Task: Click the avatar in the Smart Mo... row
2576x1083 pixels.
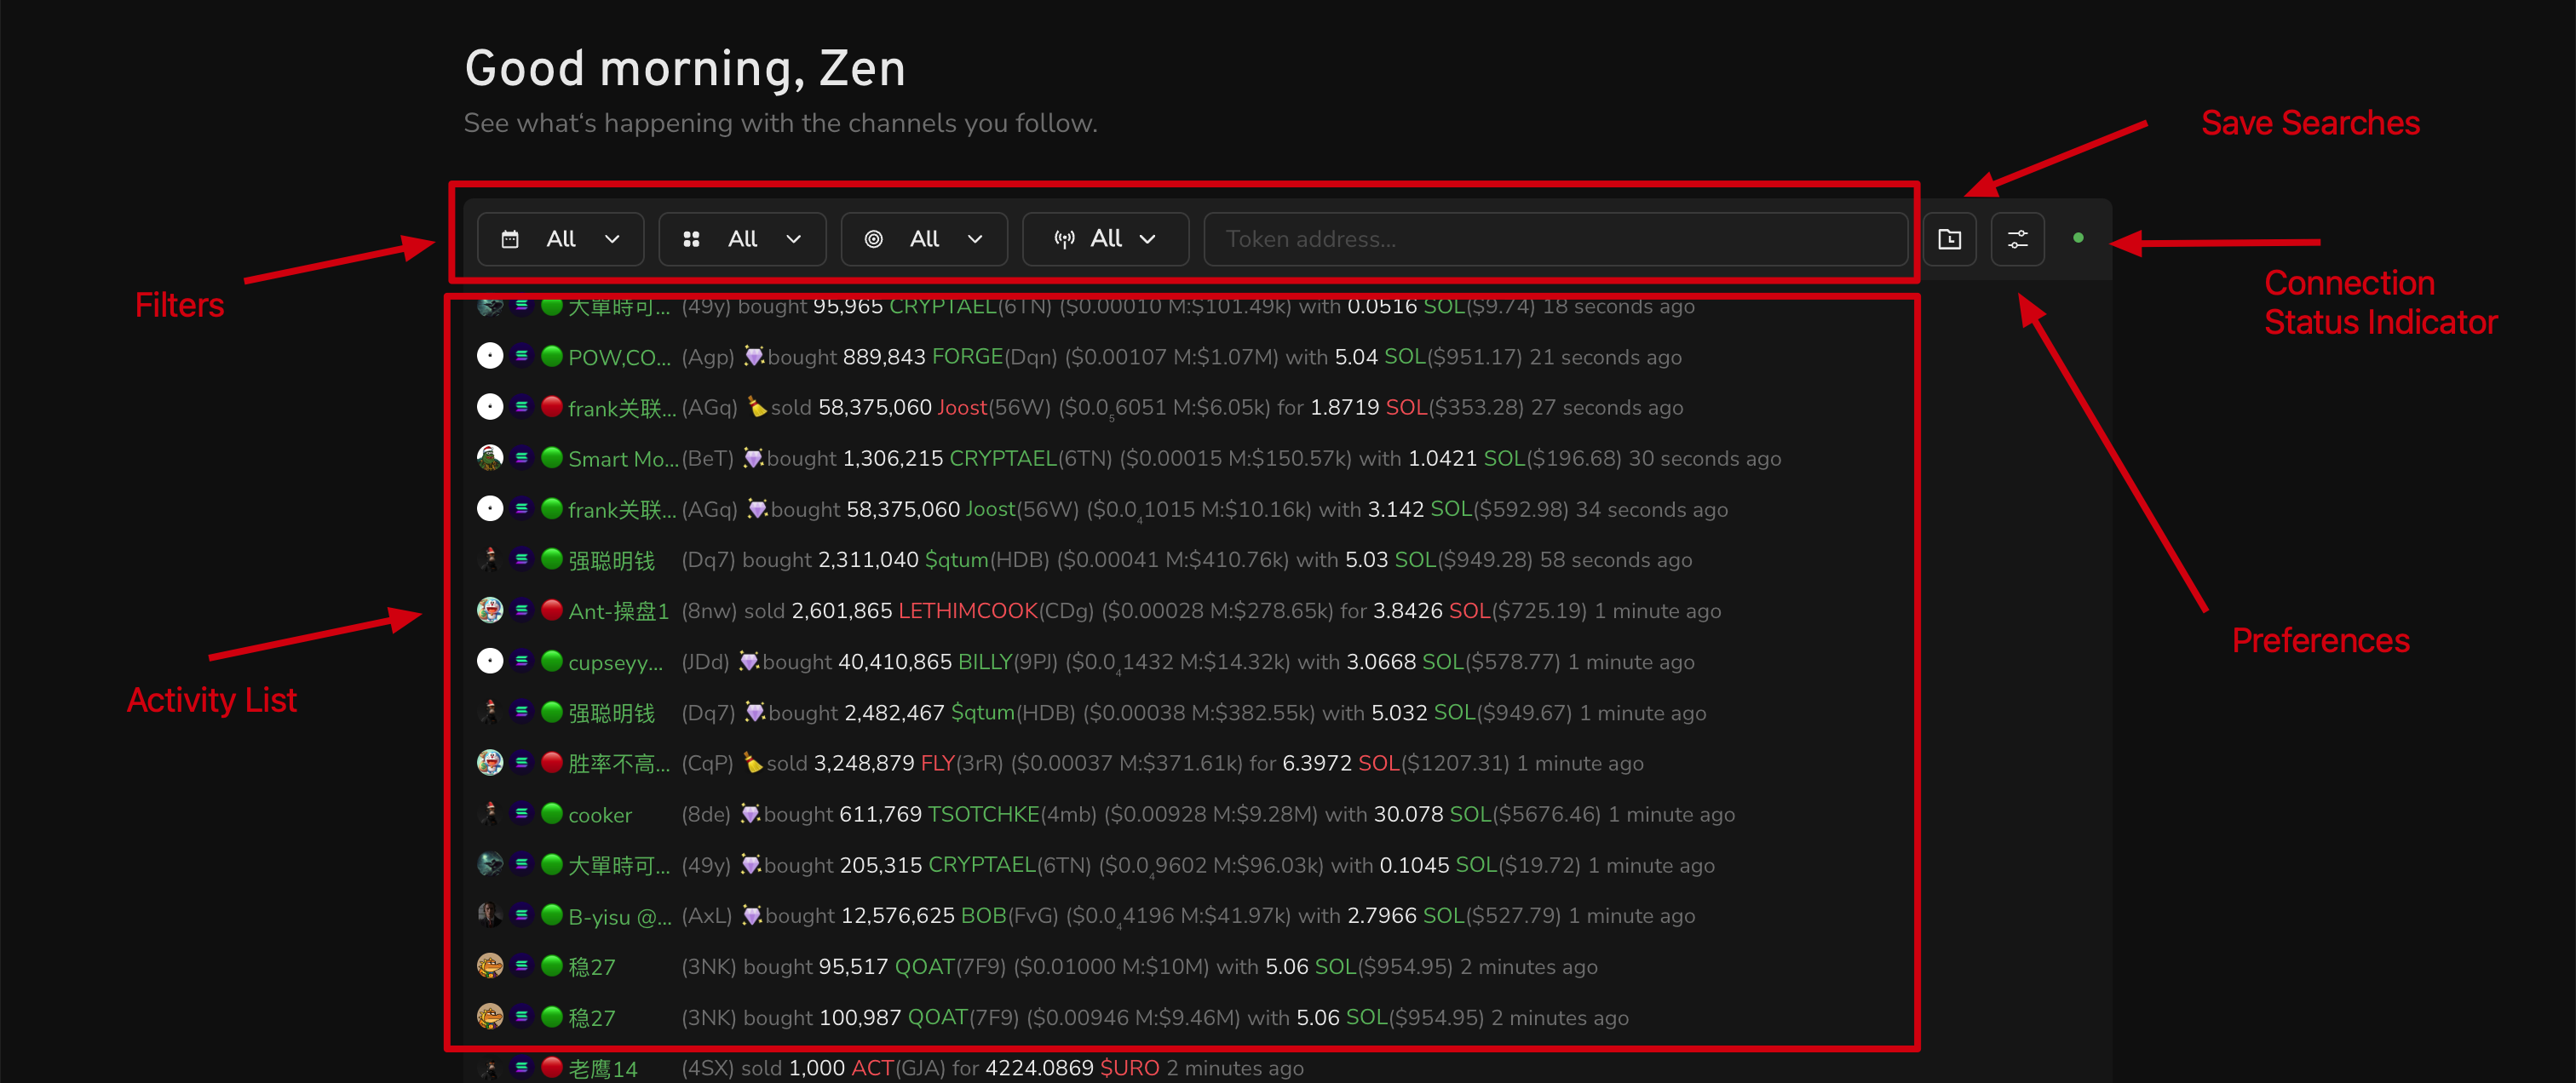Action: click(490, 457)
